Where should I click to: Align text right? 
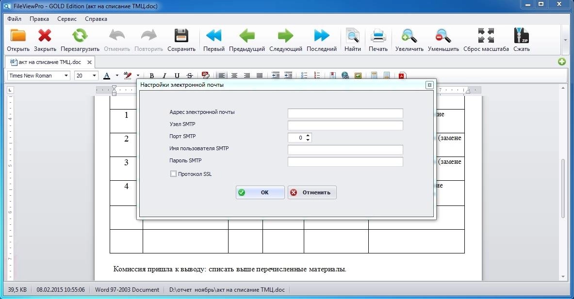(x=247, y=76)
